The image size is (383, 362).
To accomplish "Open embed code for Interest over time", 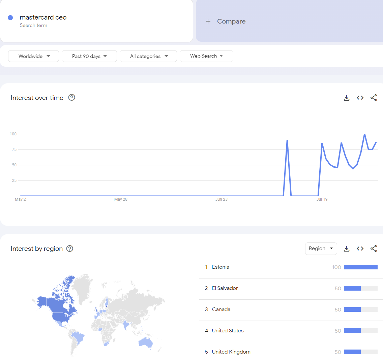I will click(x=360, y=98).
